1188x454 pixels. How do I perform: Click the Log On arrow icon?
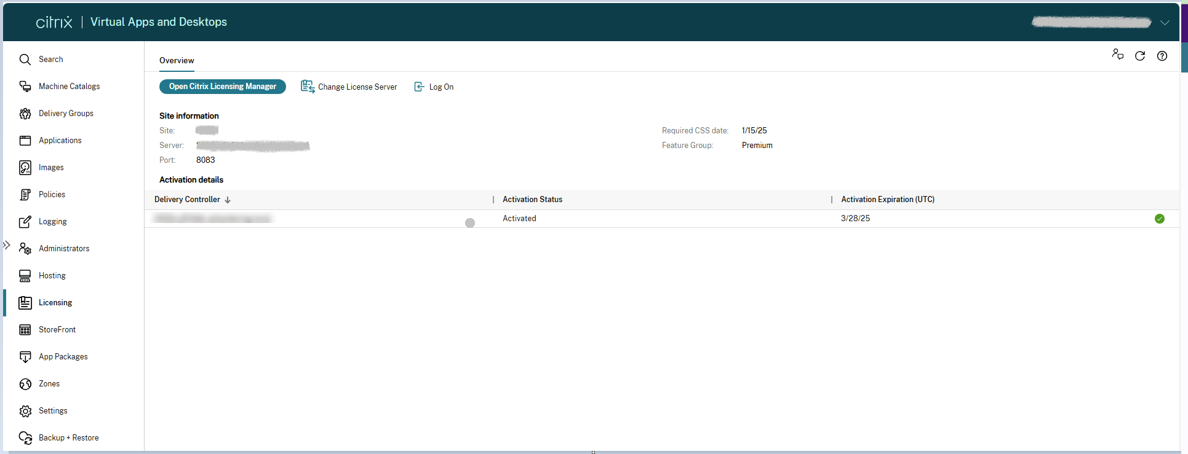coord(419,87)
